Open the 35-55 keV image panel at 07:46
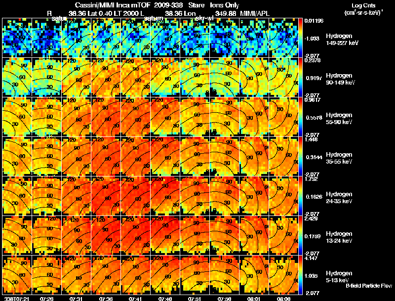Viewport: 395px width, 301px height. click(165, 156)
